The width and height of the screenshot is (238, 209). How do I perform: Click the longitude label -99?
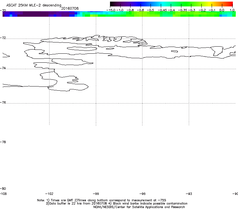click(96, 194)
